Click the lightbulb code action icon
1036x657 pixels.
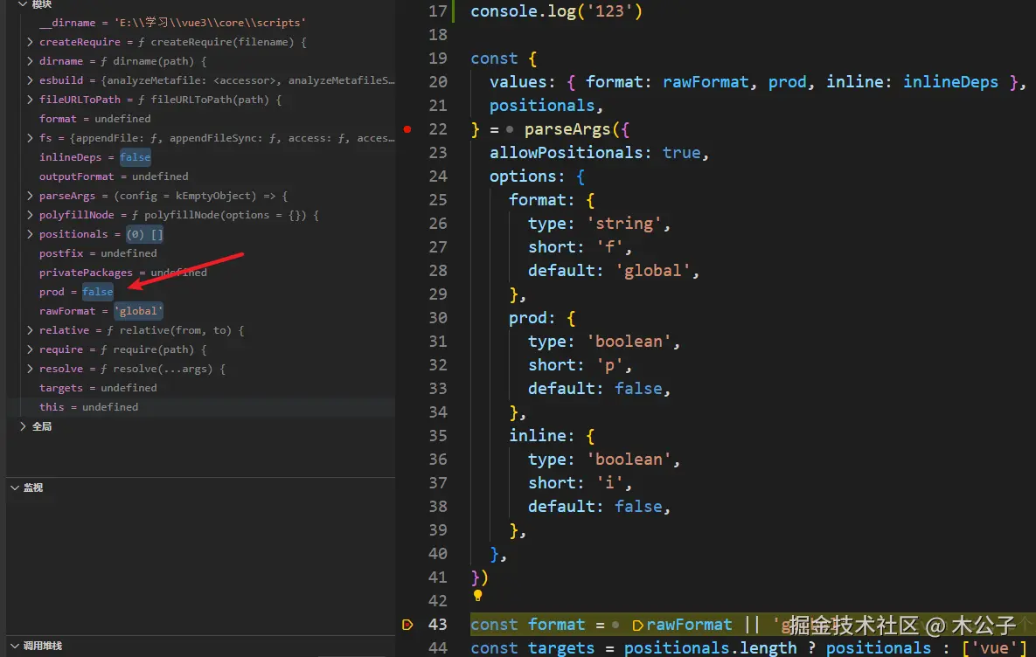tap(477, 596)
